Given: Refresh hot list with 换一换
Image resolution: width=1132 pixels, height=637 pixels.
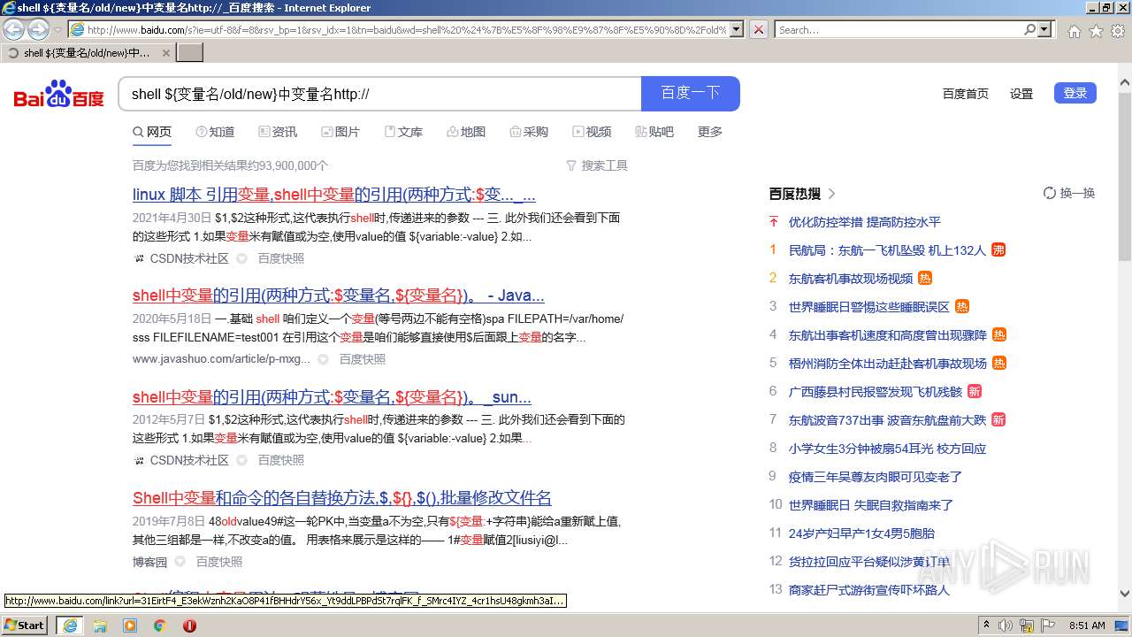Looking at the screenshot, I should (x=1069, y=193).
